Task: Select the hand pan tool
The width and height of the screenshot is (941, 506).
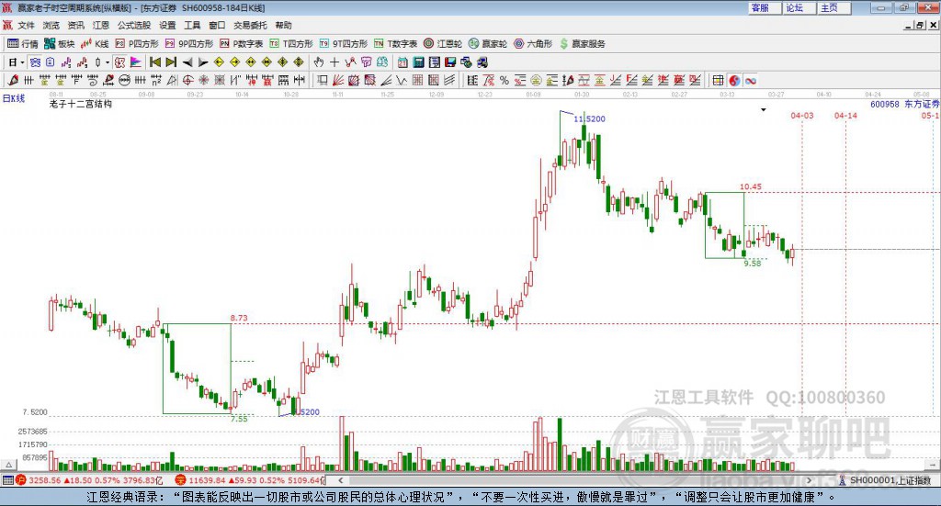Action: pos(319,62)
